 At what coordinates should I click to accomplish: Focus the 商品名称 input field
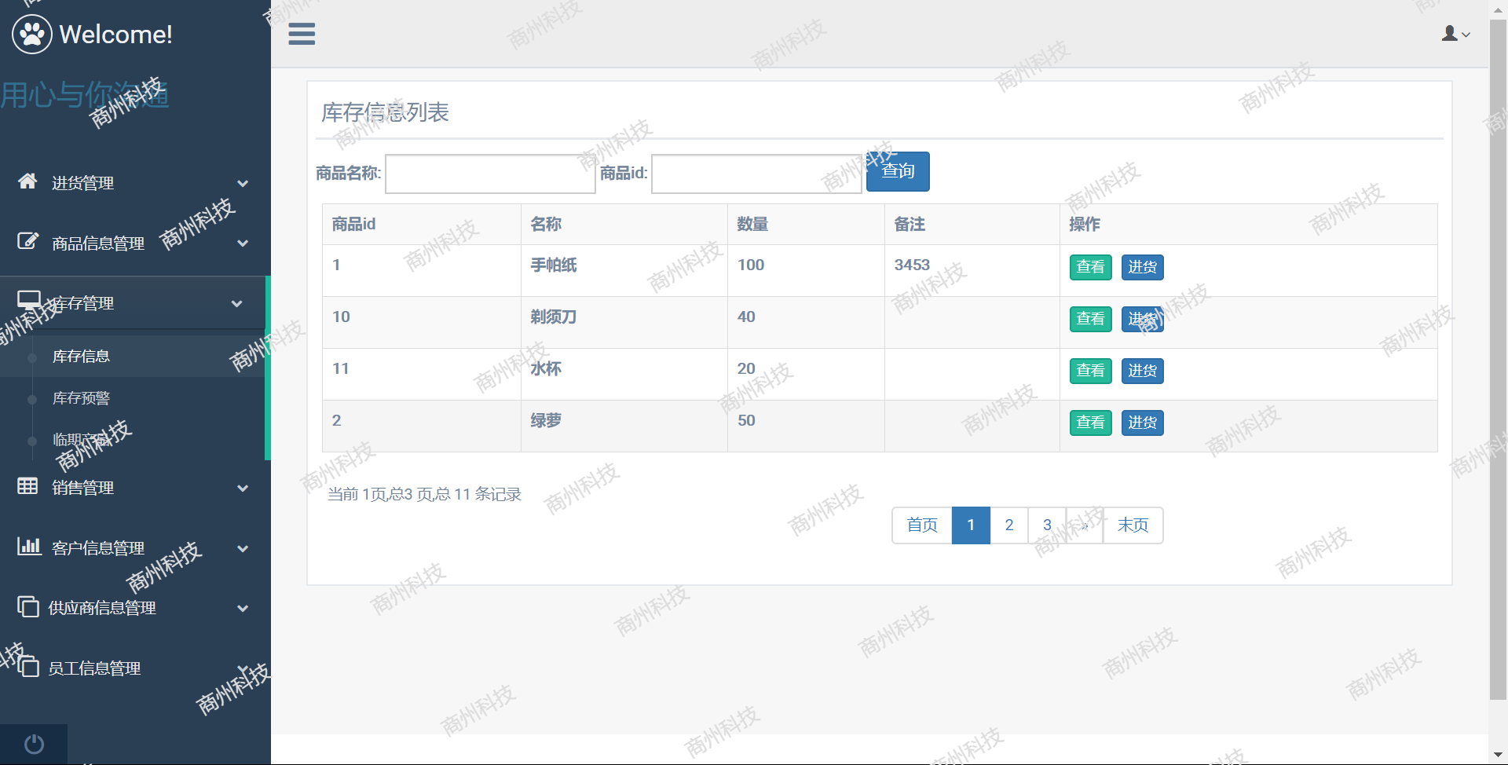490,174
